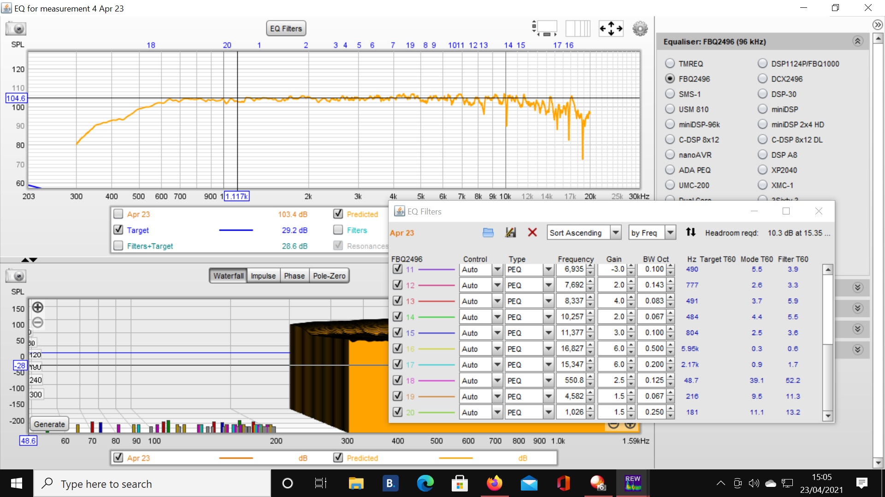This screenshot has height=497, width=885.
Task: Save filter settings icon in EQ Filters
Action: [510, 233]
